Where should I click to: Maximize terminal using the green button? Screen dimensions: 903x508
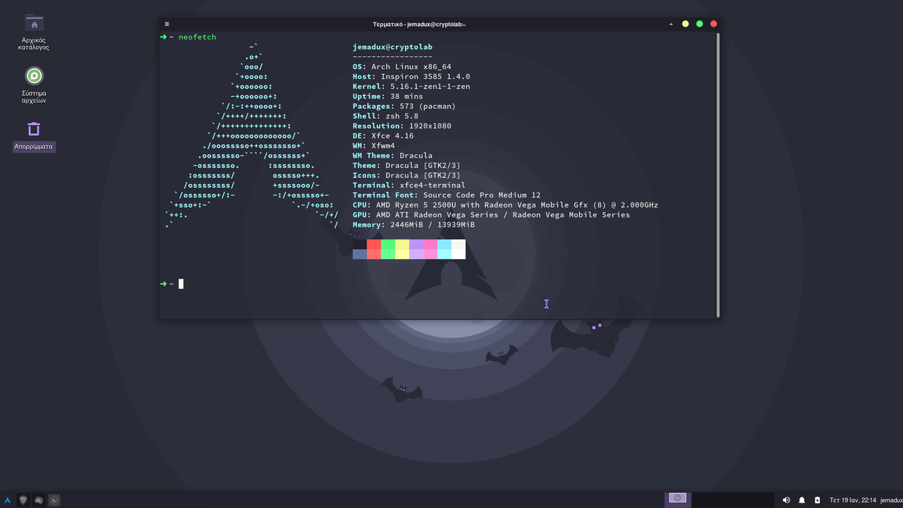699,24
